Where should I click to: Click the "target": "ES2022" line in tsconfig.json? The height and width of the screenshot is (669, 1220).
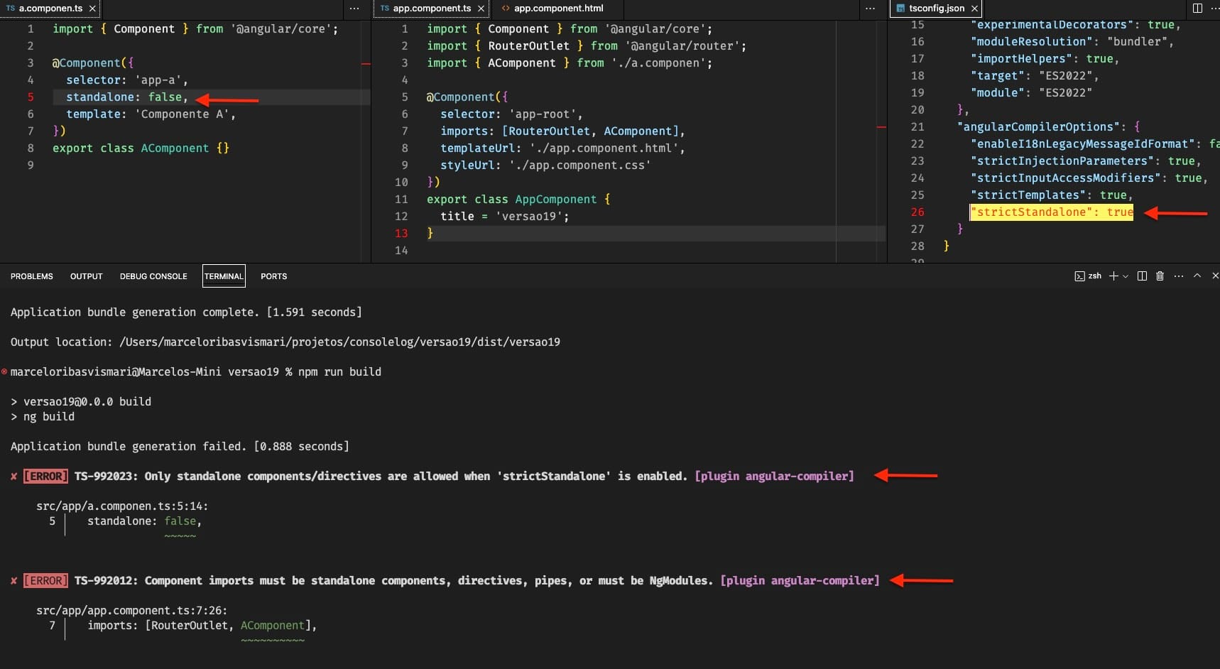(1035, 76)
